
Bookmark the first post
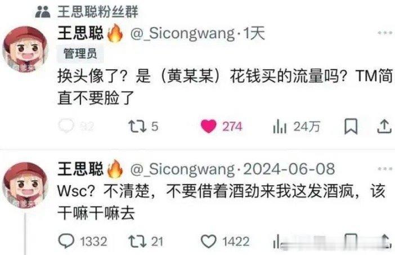(351, 126)
